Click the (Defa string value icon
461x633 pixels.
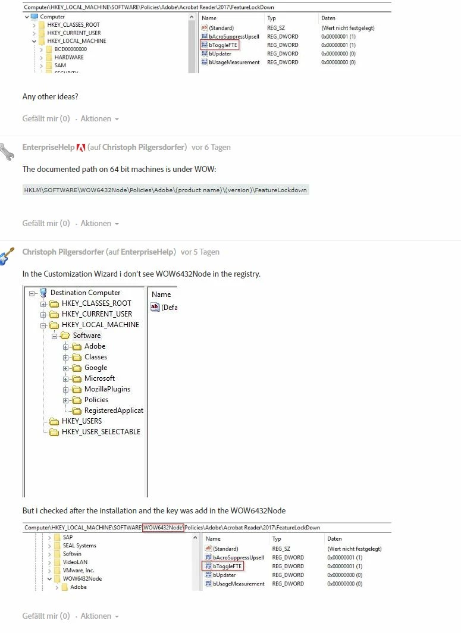[x=155, y=307]
